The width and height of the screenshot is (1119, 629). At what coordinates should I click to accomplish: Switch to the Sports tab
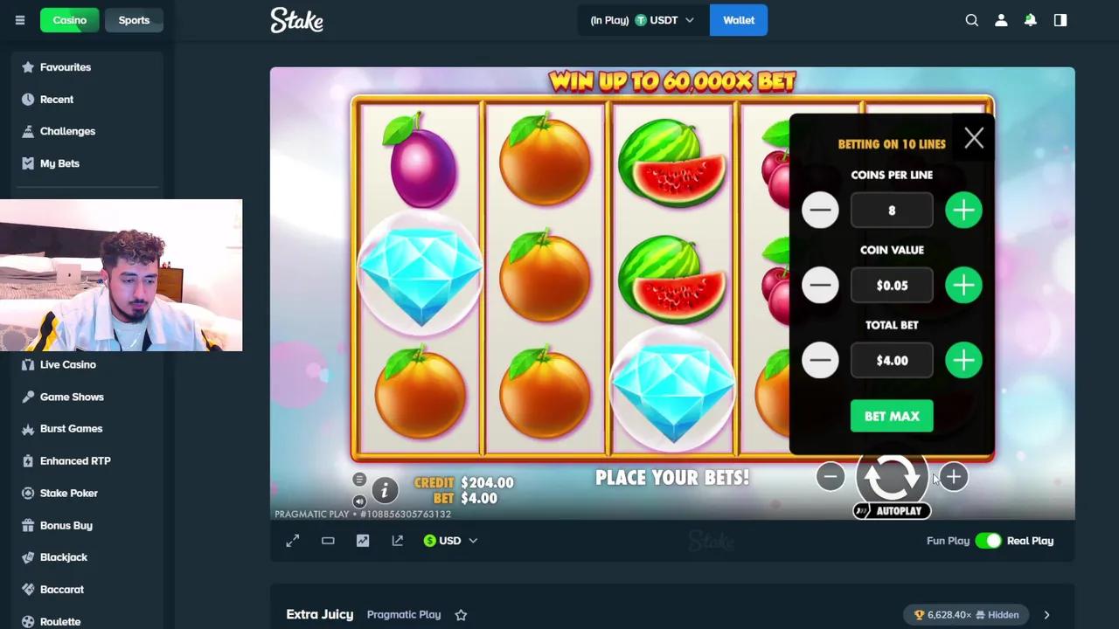click(x=134, y=20)
